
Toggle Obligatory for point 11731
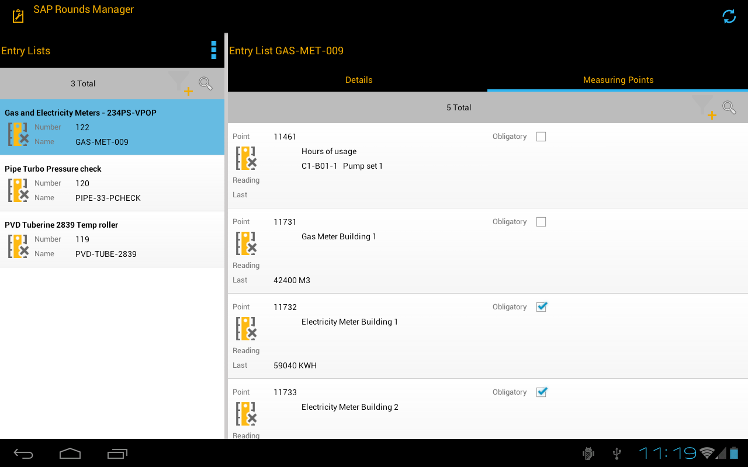coord(541,222)
